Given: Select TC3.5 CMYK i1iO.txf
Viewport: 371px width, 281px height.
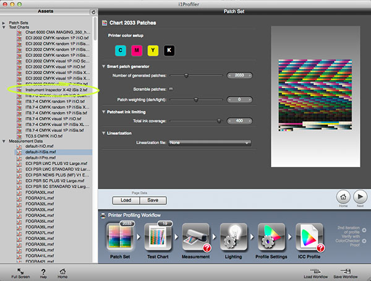Looking at the screenshot, I should (44, 136).
